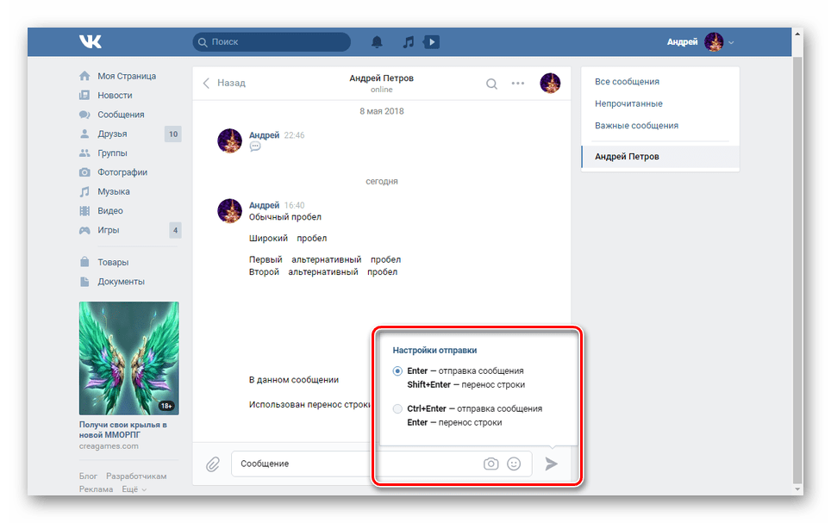Image resolution: width=831 pixels, height=523 pixels.
Task: Open chat options via the ellipsis icon
Action: (x=518, y=84)
